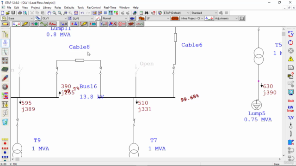The image size is (296, 166).
Task: Open the Edit menu
Action: 17,7
